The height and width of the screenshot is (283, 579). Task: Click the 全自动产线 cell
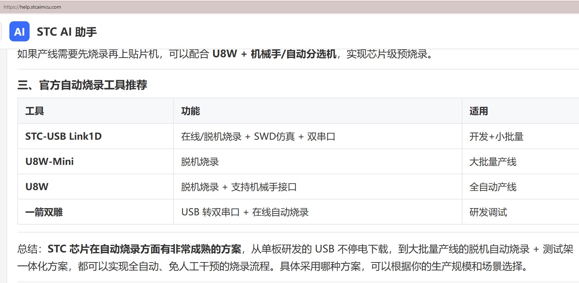tap(521, 187)
